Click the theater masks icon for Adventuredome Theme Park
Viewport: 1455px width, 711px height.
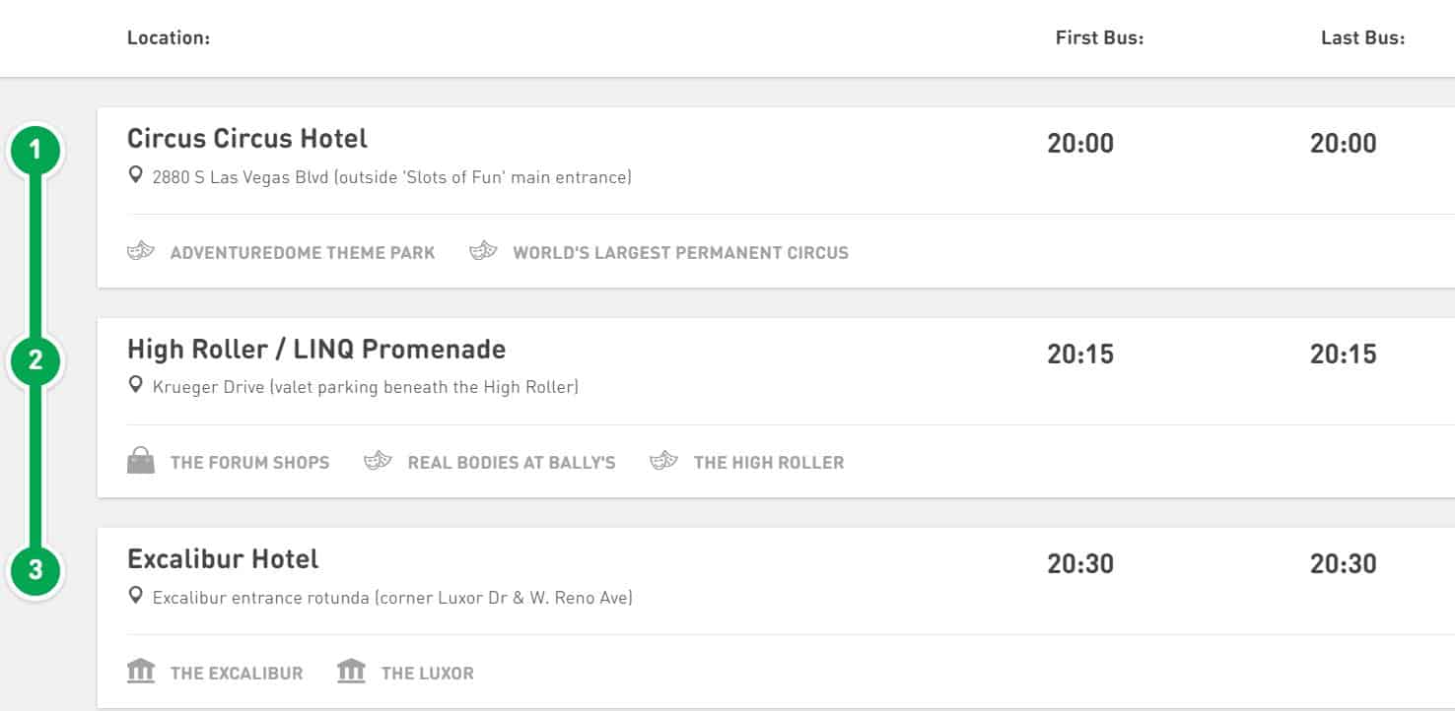click(141, 251)
